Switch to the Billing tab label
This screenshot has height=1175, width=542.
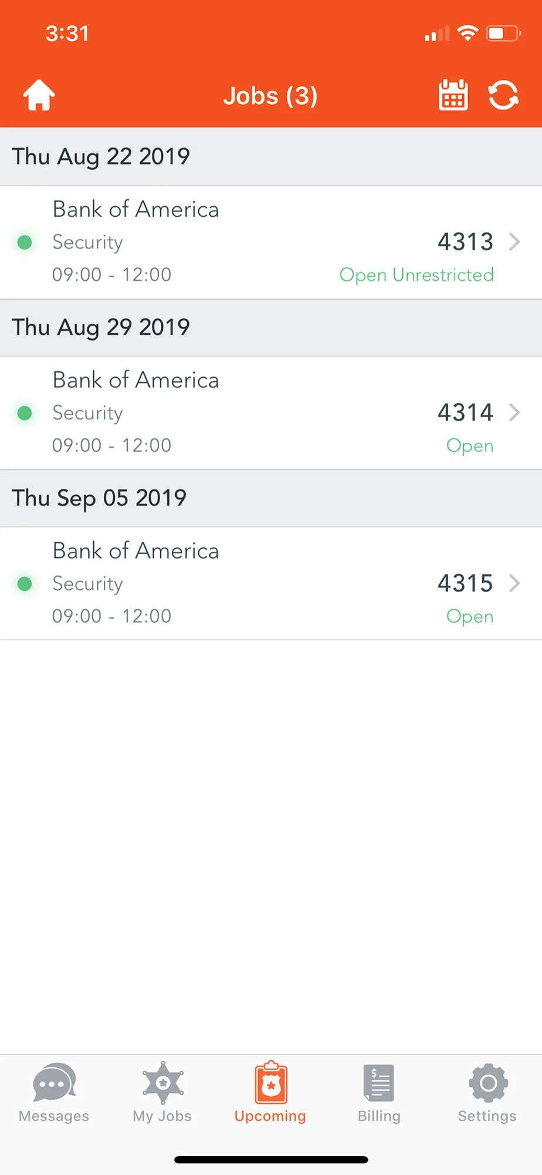tap(379, 1116)
